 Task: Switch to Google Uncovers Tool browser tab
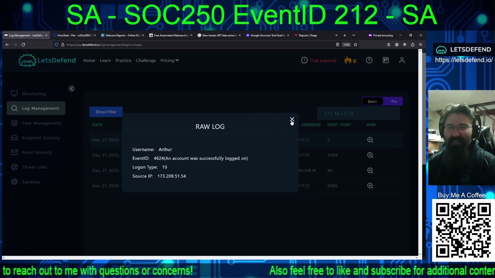267,36
